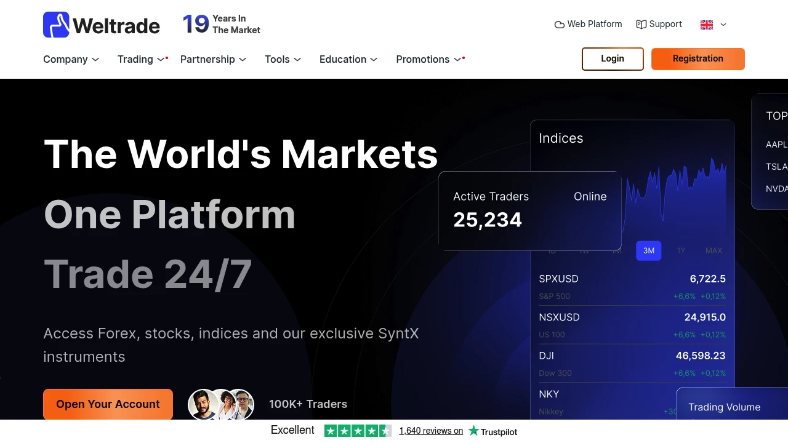Click the Trading Volume card

point(732,404)
